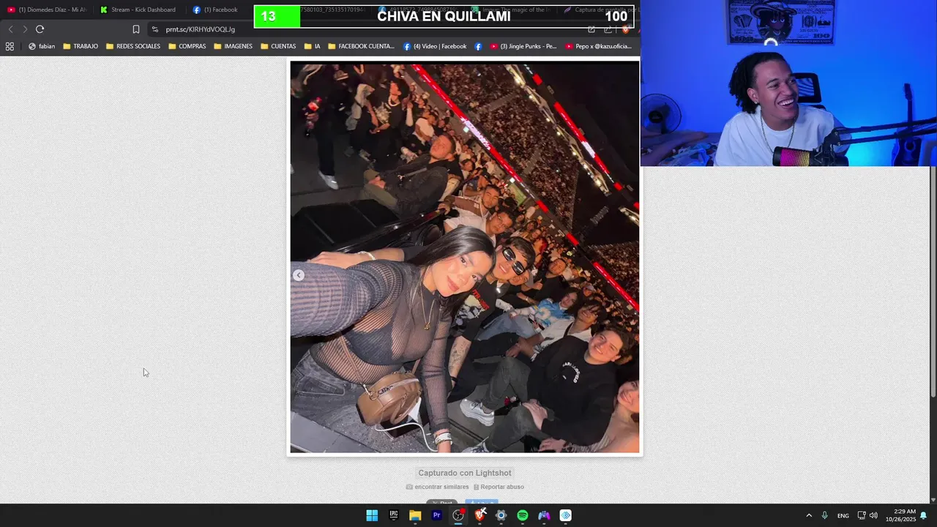Open Adobe Premiere Pro from the taskbar
Viewport: 937px width, 527px height.
click(436, 515)
